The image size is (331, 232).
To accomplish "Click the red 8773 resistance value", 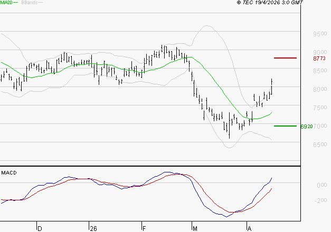I will pos(319,59).
